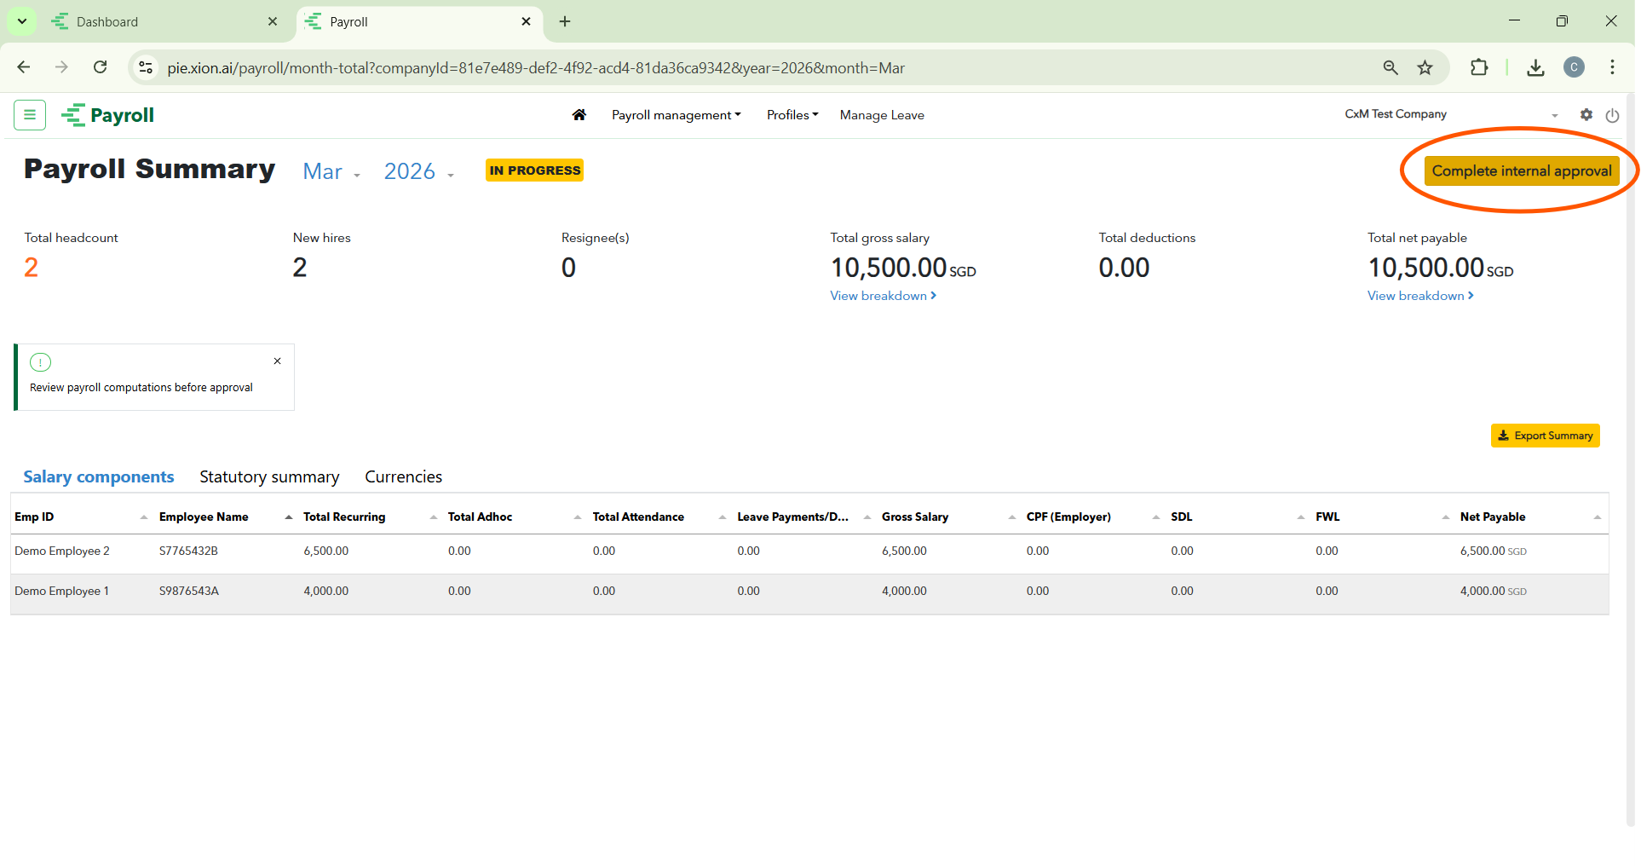Screen dimensions: 1641x866
Task: Click Export Summary button
Action: [x=1545, y=436]
